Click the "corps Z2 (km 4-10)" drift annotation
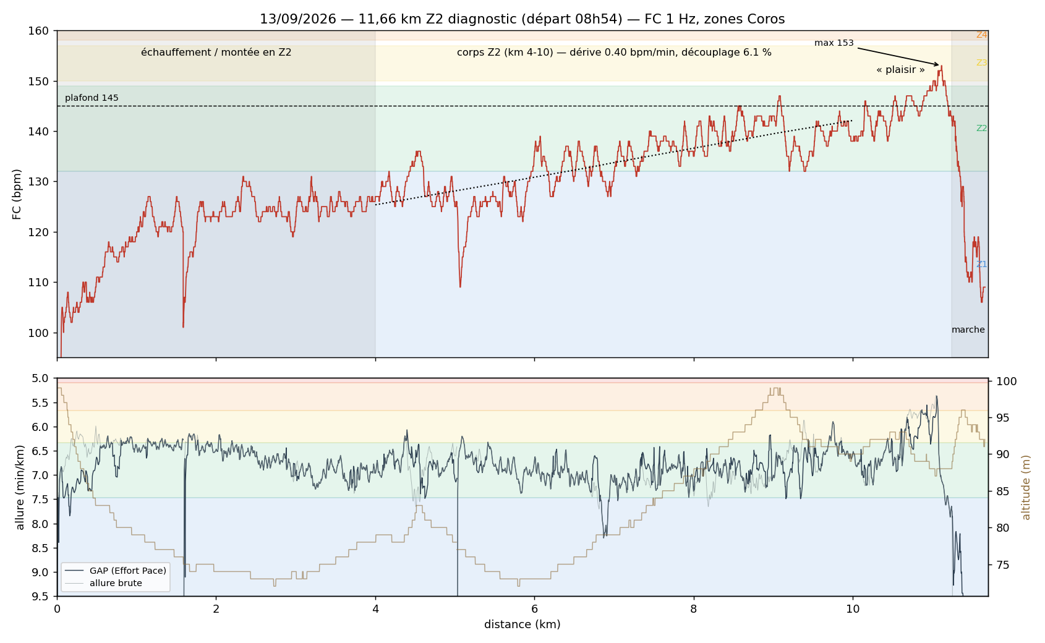The width and height of the screenshot is (1045, 643). [614, 53]
